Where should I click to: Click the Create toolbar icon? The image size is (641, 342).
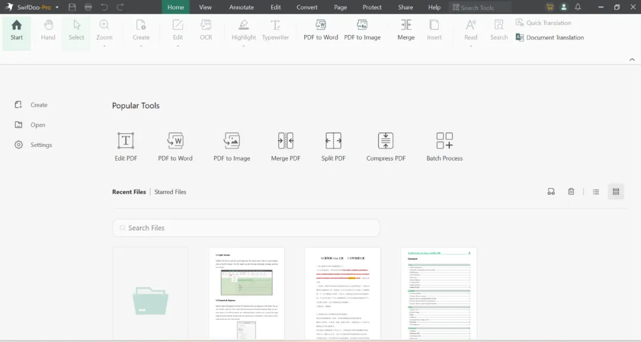click(x=141, y=25)
